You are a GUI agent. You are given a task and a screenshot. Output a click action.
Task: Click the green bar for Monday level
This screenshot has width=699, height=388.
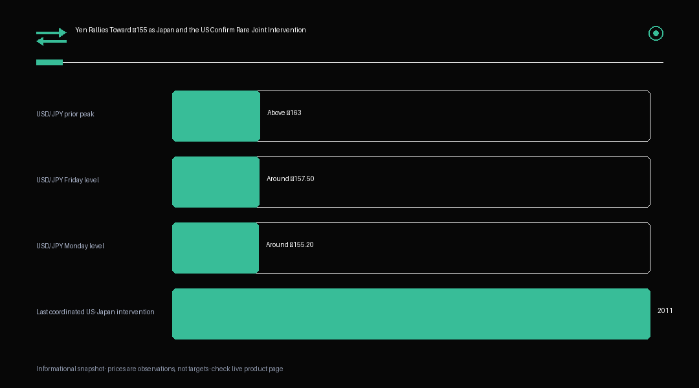tap(216, 248)
